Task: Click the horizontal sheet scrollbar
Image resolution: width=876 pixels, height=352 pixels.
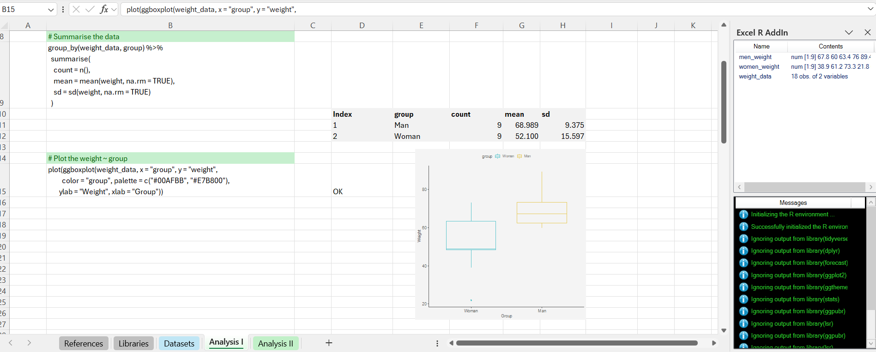Action: [x=576, y=343]
